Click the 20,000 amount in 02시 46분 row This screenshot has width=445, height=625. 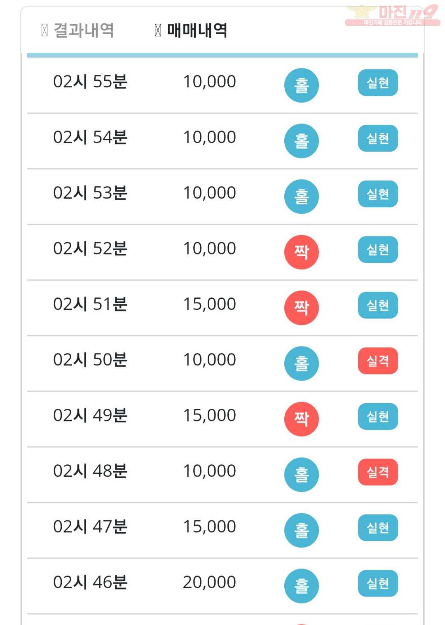pyautogui.click(x=209, y=582)
